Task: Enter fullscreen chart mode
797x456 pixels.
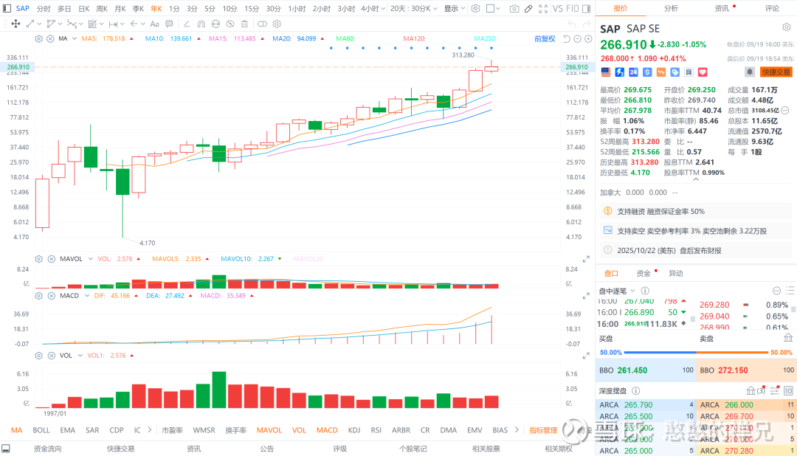Action: pyautogui.click(x=543, y=9)
